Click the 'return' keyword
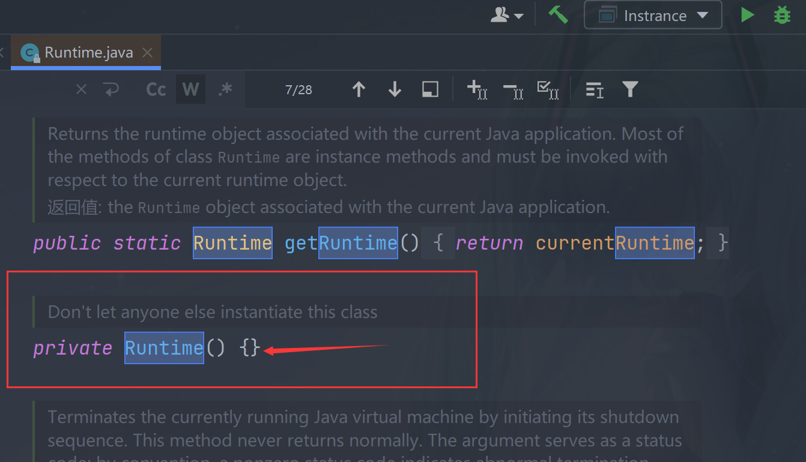Viewport: 806px width, 462px height. click(489, 243)
